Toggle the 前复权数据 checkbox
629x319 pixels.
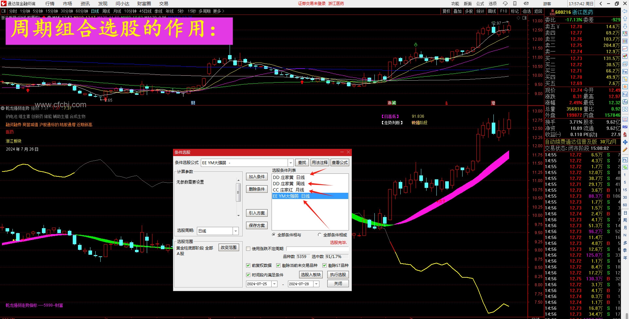point(248,266)
